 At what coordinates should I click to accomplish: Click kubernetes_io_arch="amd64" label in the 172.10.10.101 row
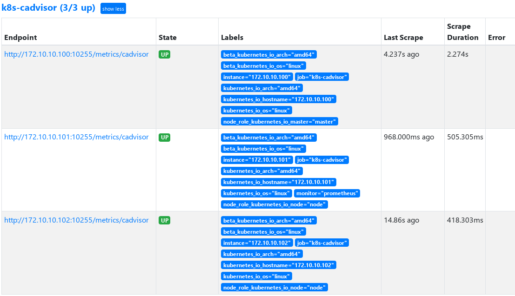(262, 171)
